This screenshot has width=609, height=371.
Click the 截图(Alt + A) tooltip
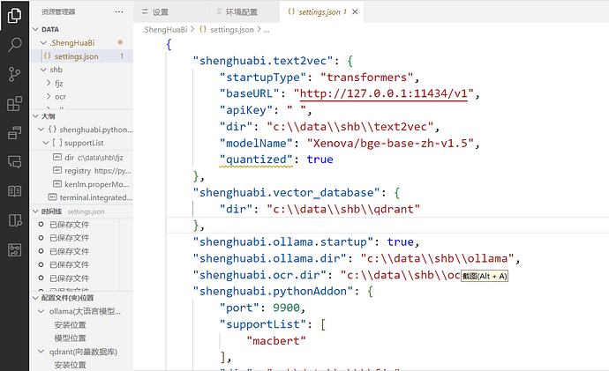pos(485,276)
